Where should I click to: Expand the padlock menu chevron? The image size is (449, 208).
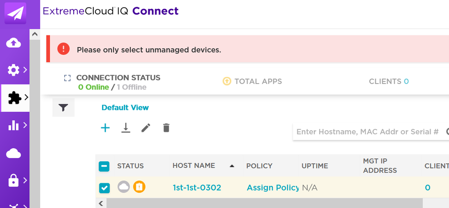[x=25, y=180]
